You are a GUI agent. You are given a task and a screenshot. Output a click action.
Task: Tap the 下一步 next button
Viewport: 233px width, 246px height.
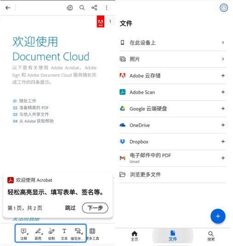[x=95, y=208]
